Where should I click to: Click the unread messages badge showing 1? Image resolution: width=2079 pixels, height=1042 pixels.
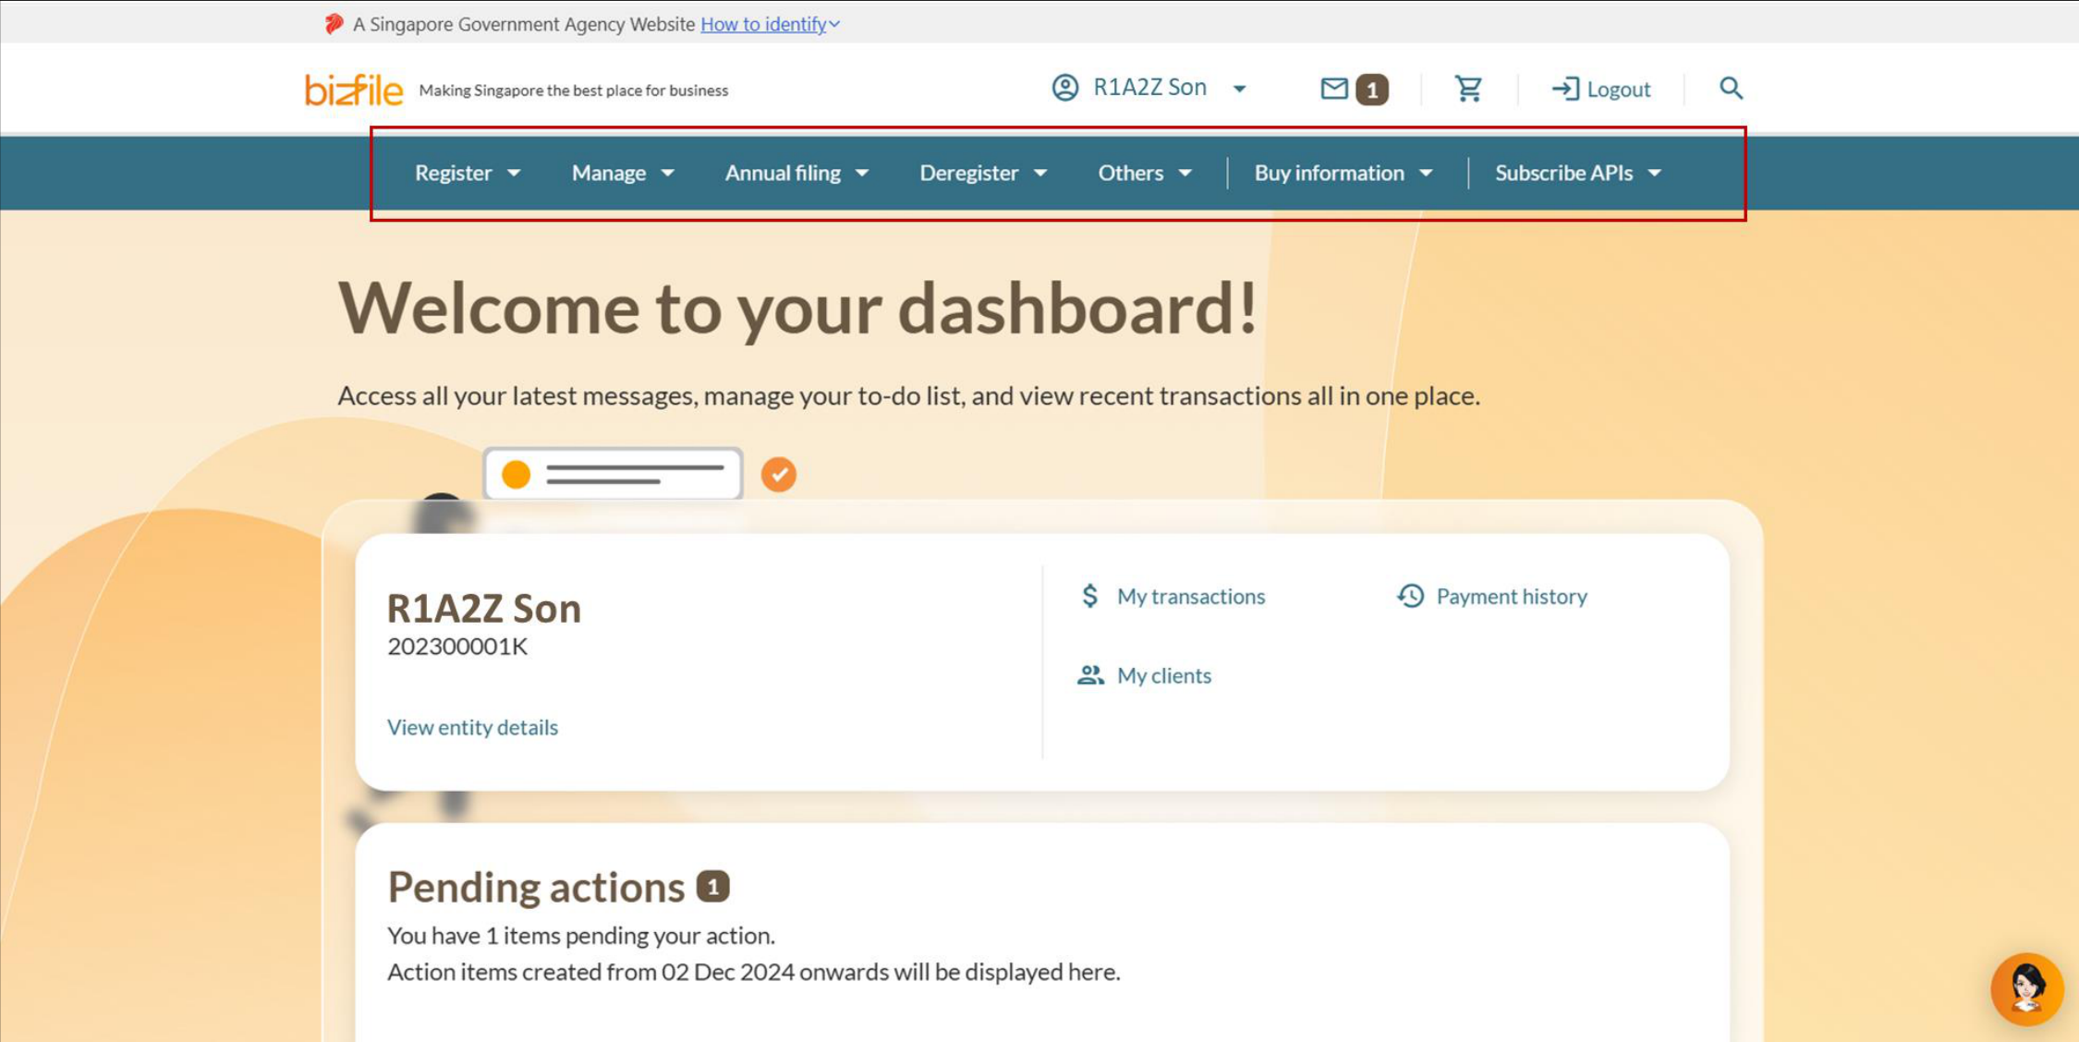[1372, 90]
